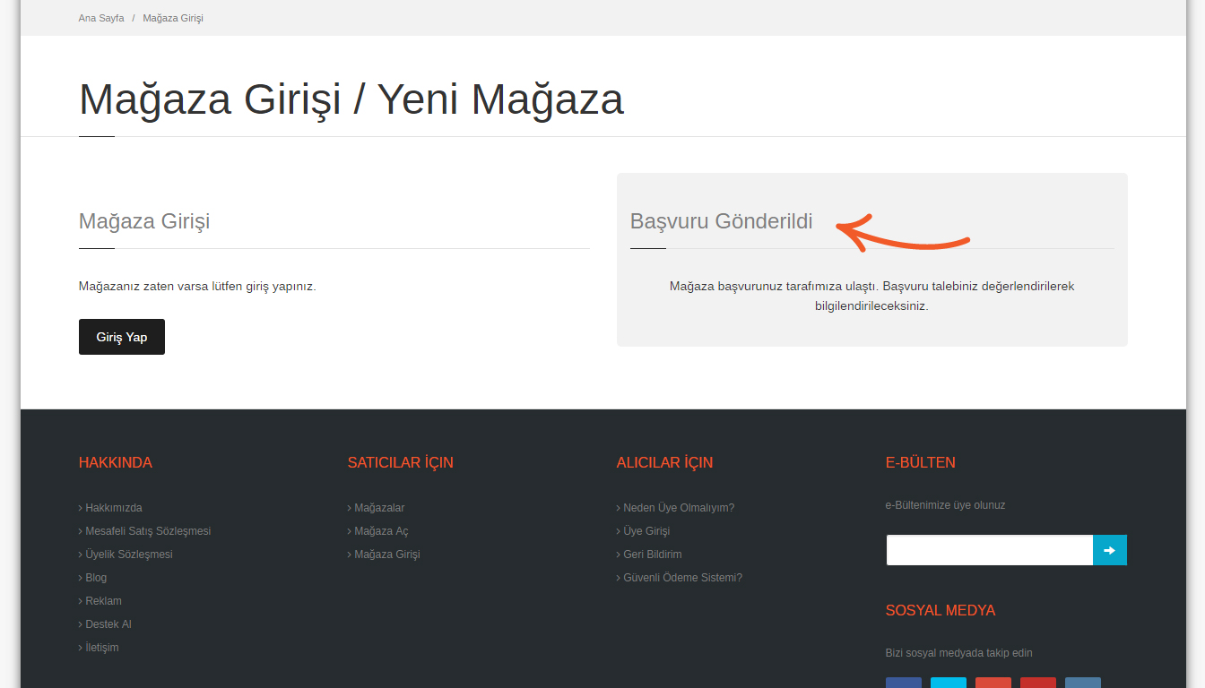The image size is (1205, 688).
Task: Open Geri Bildirim footer link
Action: coord(653,555)
